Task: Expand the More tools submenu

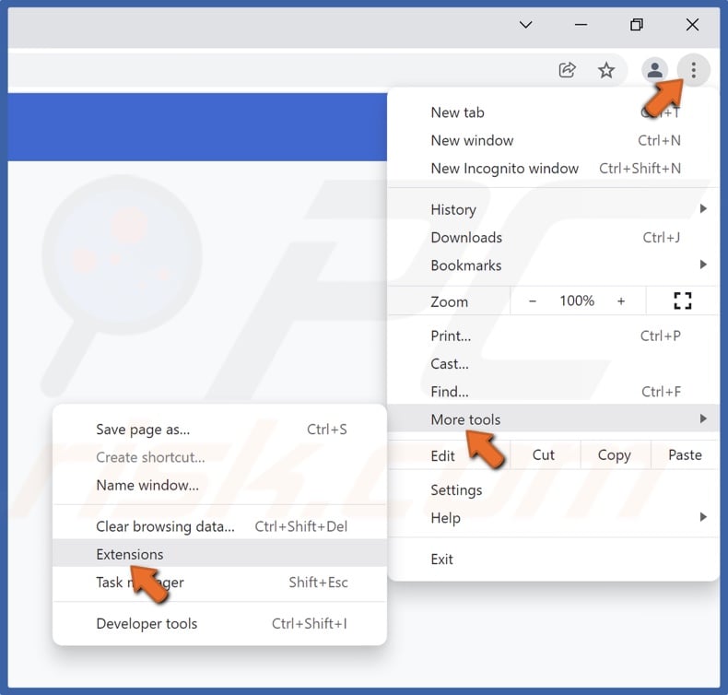Action: [x=554, y=418]
